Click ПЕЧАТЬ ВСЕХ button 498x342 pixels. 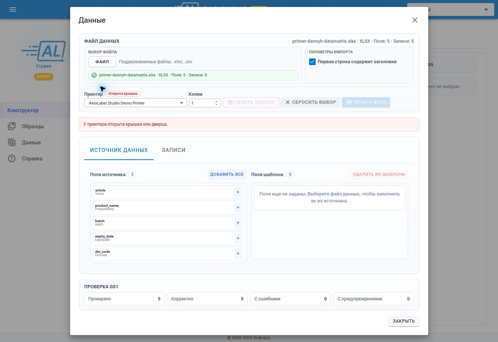[x=366, y=102]
